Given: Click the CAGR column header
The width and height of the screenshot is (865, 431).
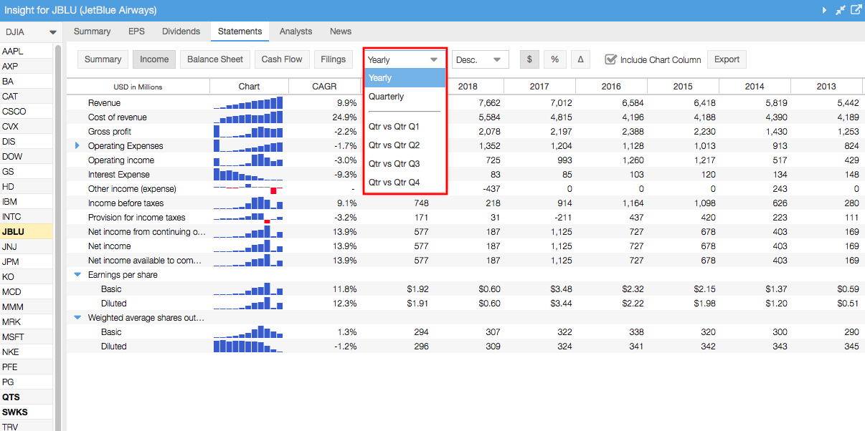Looking at the screenshot, I should pos(324,87).
